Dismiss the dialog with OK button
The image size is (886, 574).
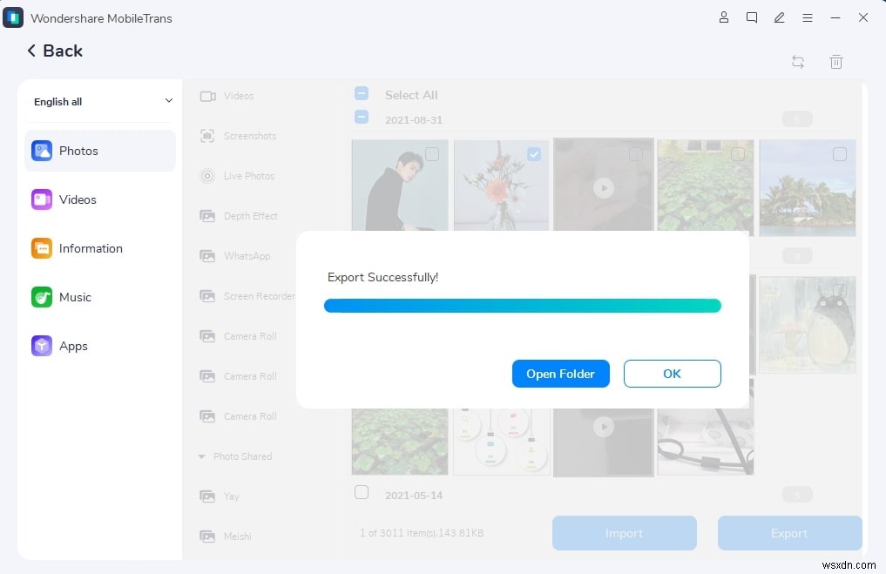(x=672, y=373)
